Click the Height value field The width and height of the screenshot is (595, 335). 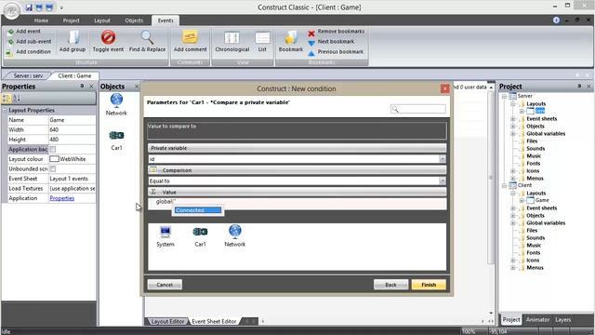coord(73,140)
